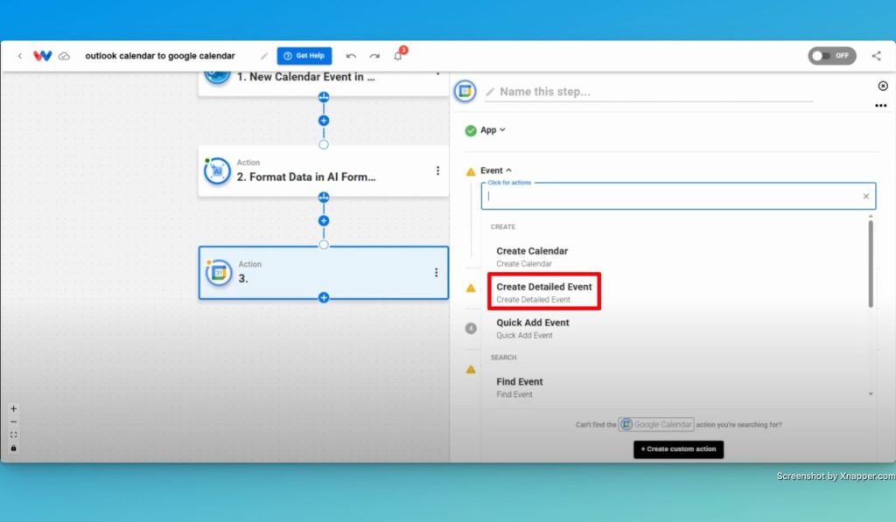This screenshot has height=522, width=896.
Task: Select step 2 Format Data in AI card
Action: click(324, 171)
